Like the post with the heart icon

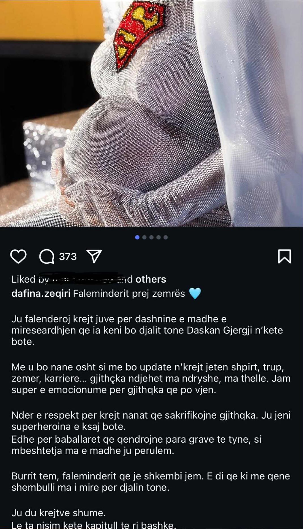[18, 257]
